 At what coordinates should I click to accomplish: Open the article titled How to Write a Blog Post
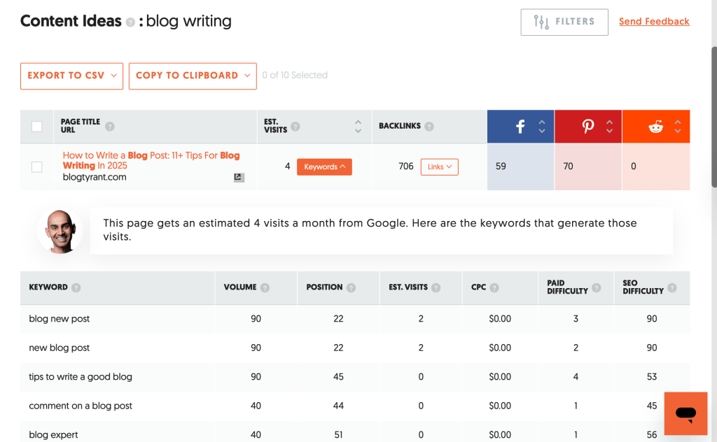pyautogui.click(x=139, y=155)
